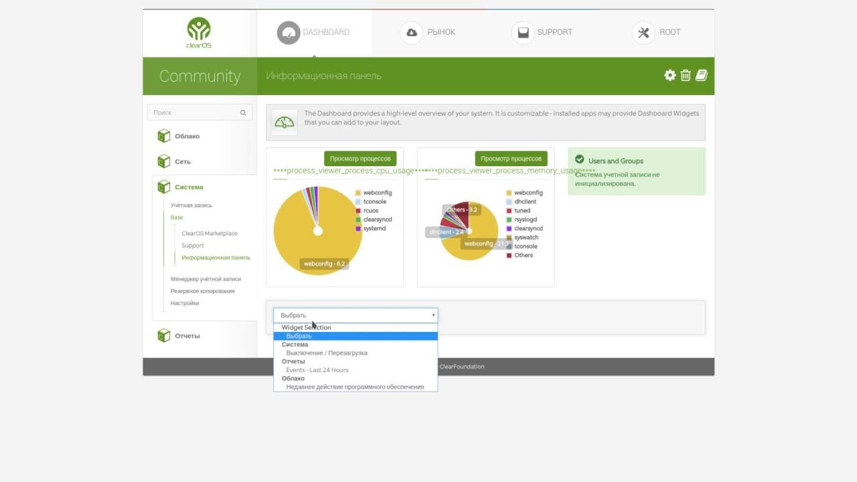The height and width of the screenshot is (482, 857).
Task: Click the Рынок cloud download icon
Action: click(x=411, y=33)
